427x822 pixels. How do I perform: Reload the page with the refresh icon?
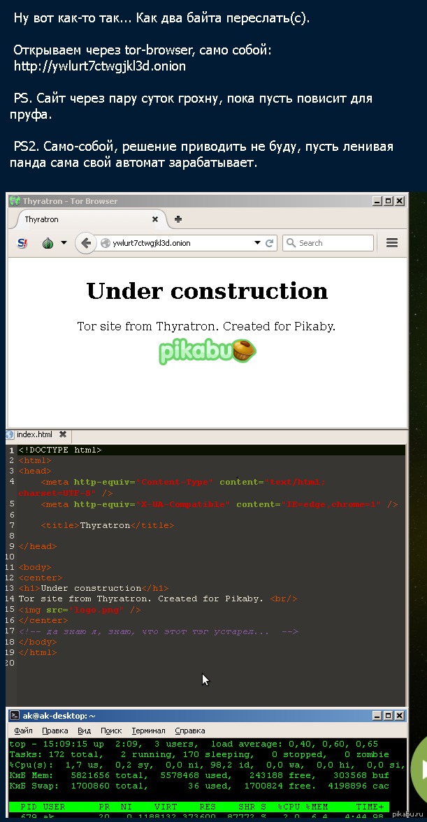point(270,243)
